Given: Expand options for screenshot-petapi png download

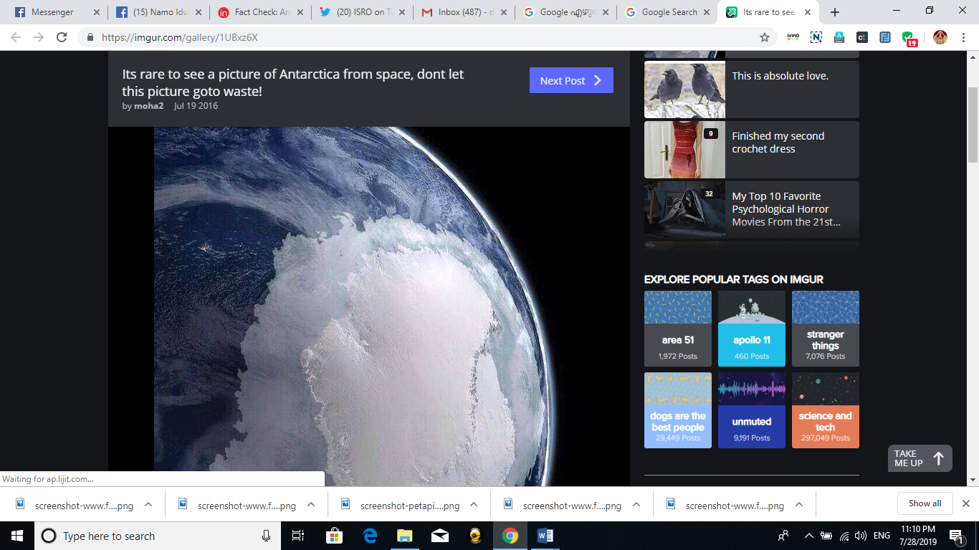Looking at the screenshot, I should point(474,505).
